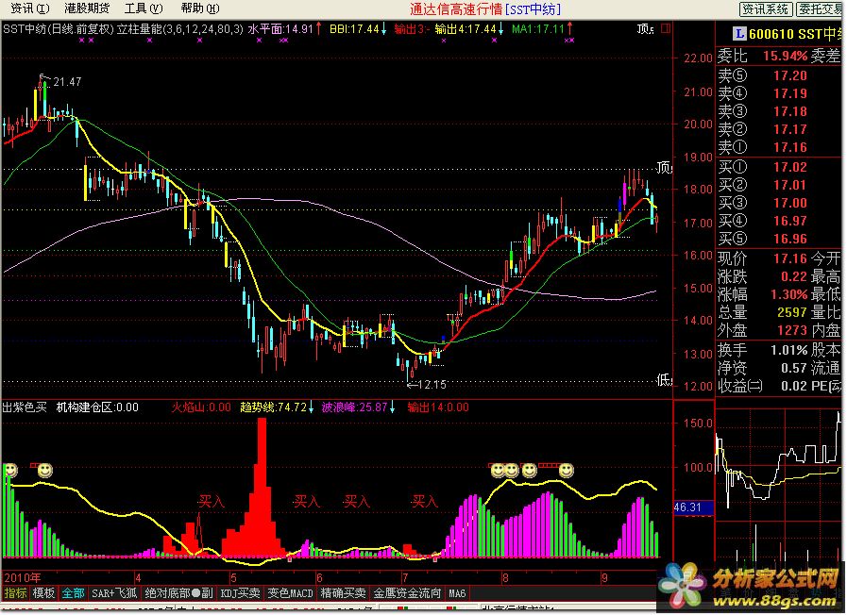The height and width of the screenshot is (615, 847).
Task: Click the blue 46.31 axis value box
Action: [x=694, y=507]
